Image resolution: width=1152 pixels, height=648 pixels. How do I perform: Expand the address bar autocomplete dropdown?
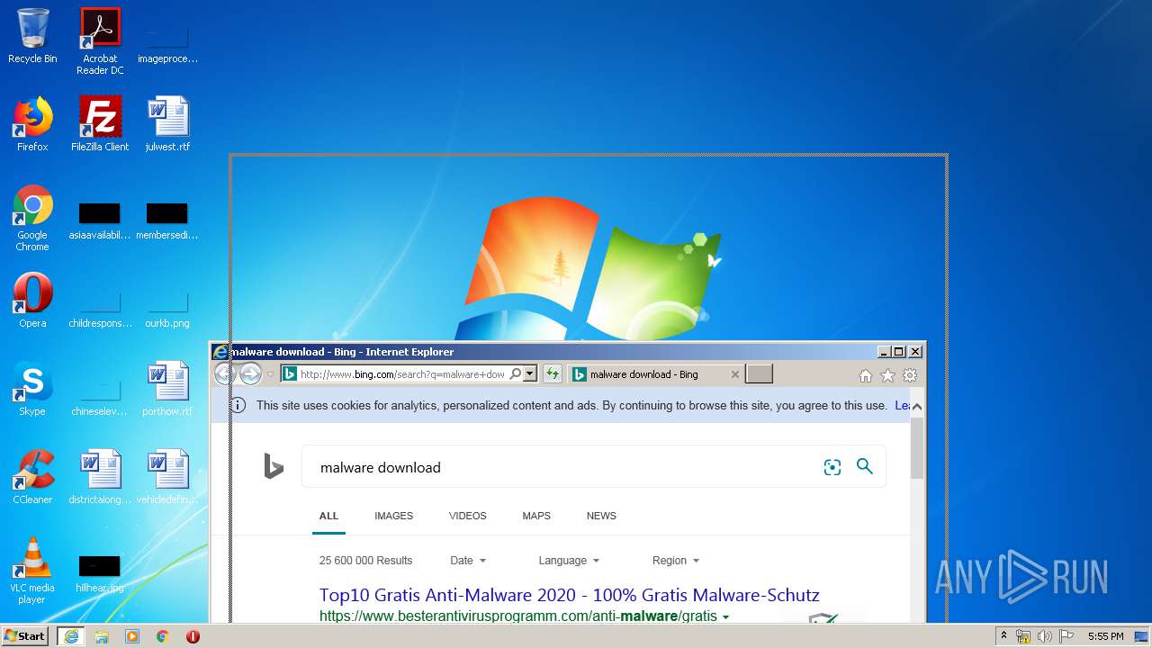point(530,374)
